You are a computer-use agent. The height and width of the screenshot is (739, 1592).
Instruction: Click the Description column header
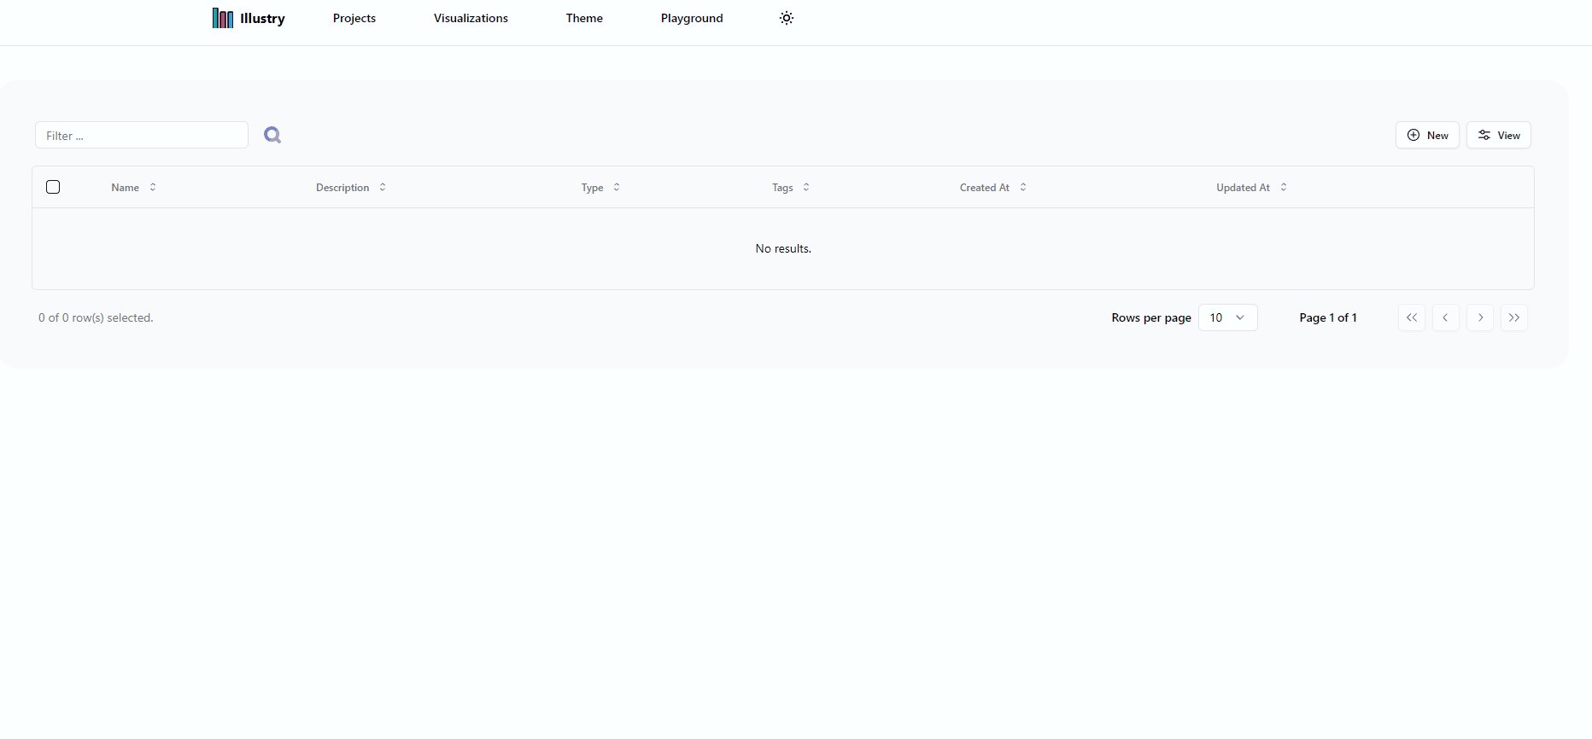click(x=342, y=187)
